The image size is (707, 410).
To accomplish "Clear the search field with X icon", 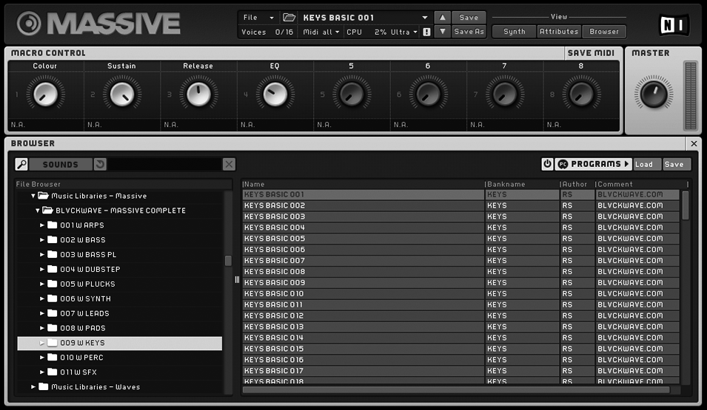I will (229, 164).
